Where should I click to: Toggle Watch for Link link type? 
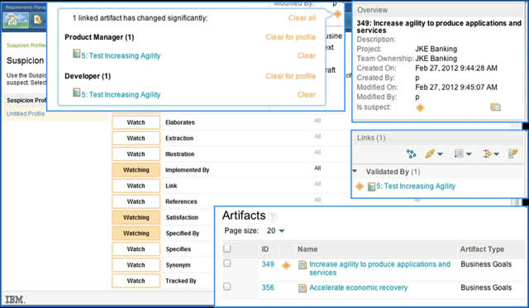(136, 186)
